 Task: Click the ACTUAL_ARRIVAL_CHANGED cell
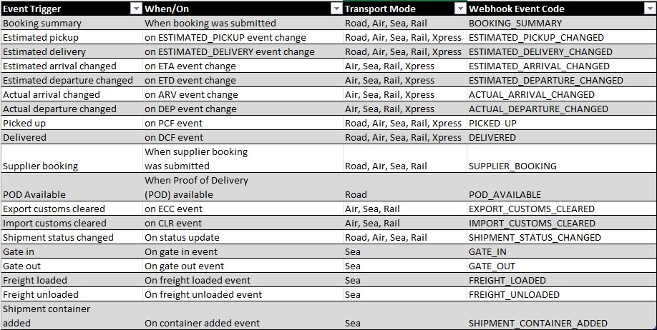[532, 94]
